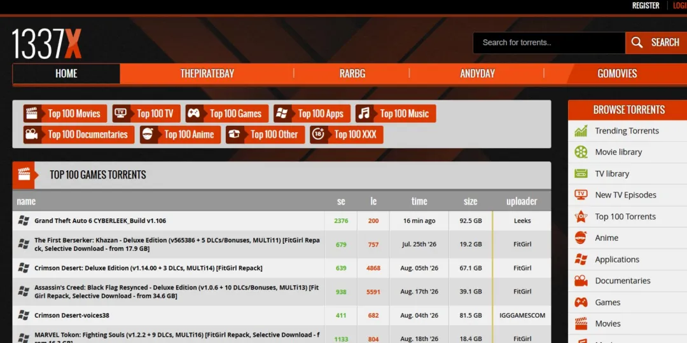This screenshot has width=687, height=343.
Task: Click the ninja icon on Top 100 Anime
Action: click(x=148, y=134)
